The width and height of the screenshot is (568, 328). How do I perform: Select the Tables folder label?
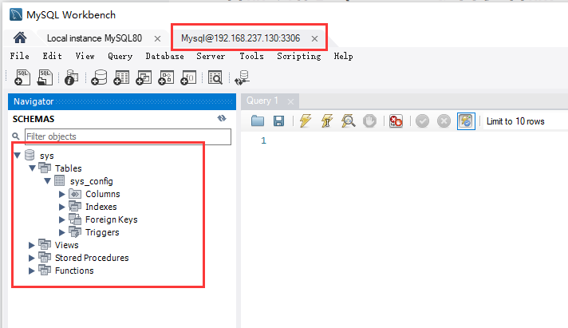click(68, 168)
